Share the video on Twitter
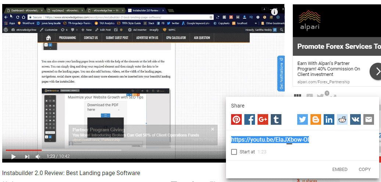The width and height of the screenshot is (381, 182). click(x=302, y=119)
